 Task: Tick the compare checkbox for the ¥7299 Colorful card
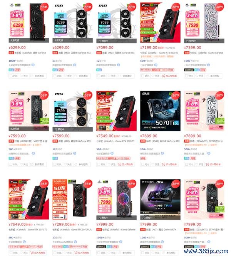pyautogui.click(x=55, y=253)
